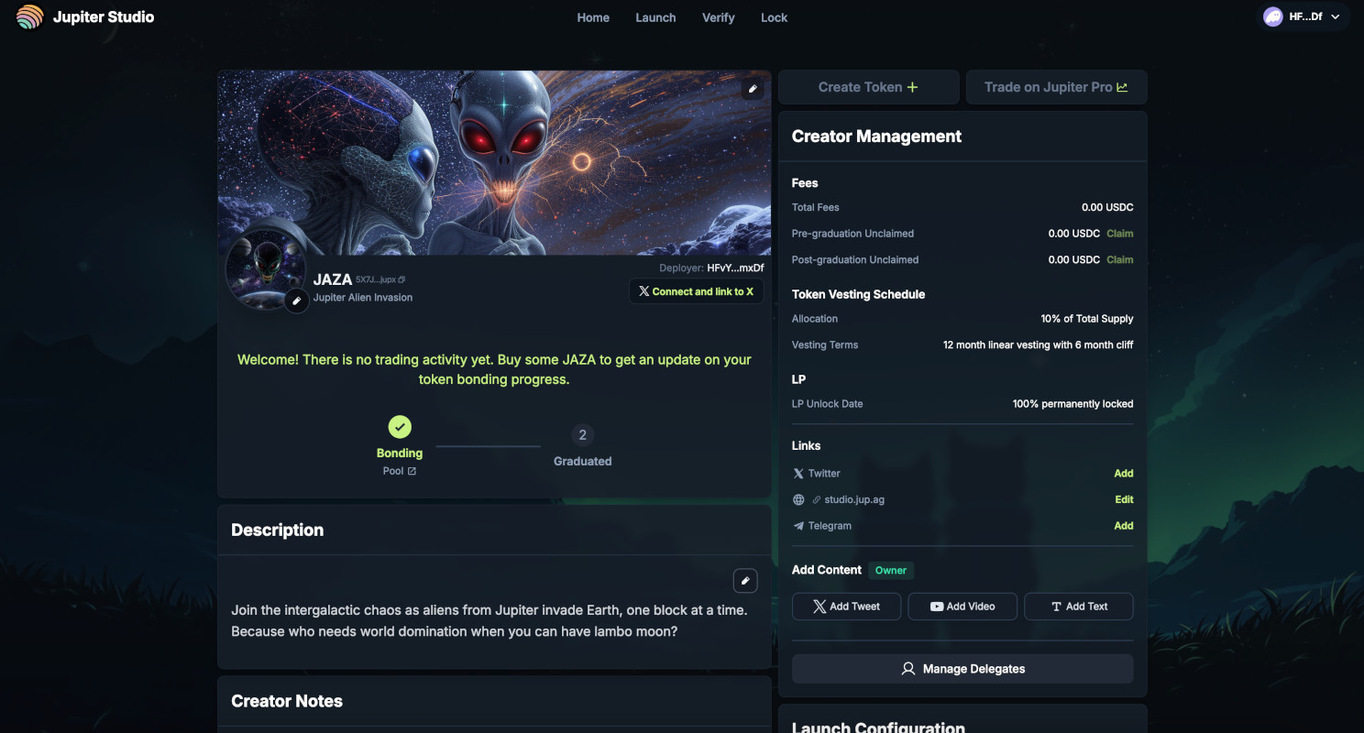Open the Verify page
Image resolution: width=1364 pixels, height=733 pixels.
[719, 17]
